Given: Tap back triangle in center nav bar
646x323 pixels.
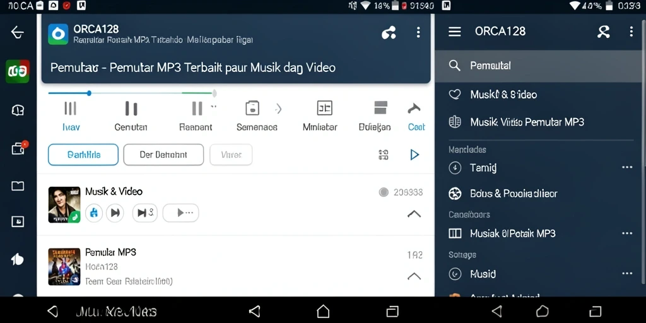Looking at the screenshot, I should (x=255, y=311).
